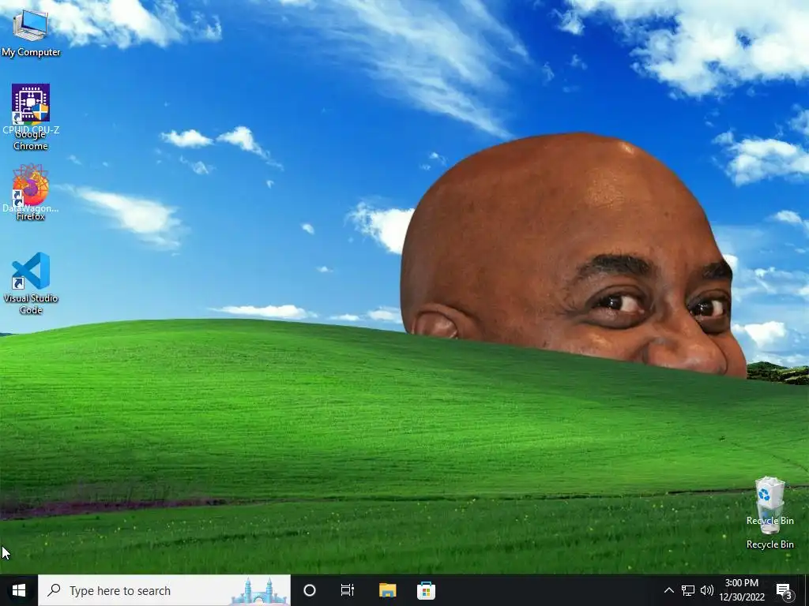Show hidden system tray icons
Image resolution: width=809 pixels, height=606 pixels.
[668, 590]
